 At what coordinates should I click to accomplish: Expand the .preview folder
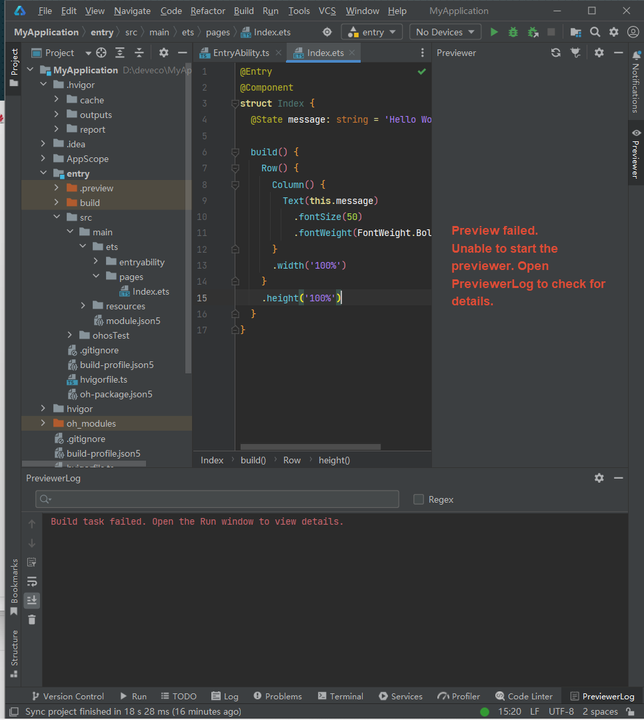tap(57, 188)
